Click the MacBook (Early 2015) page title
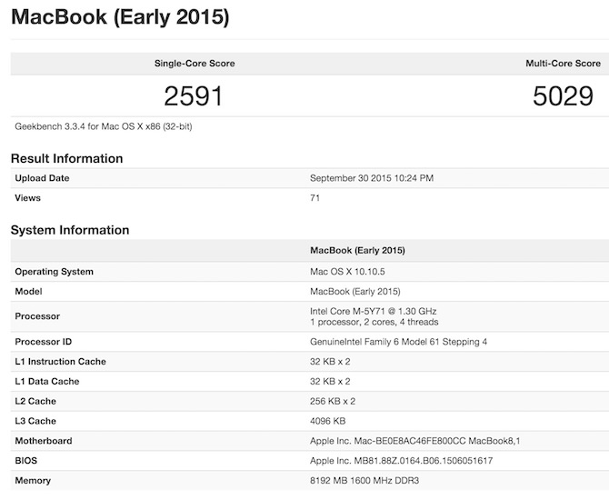The image size is (609, 500). (120, 17)
